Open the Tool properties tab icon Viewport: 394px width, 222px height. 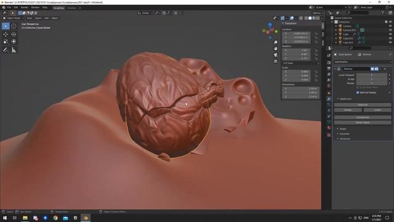[329, 55]
